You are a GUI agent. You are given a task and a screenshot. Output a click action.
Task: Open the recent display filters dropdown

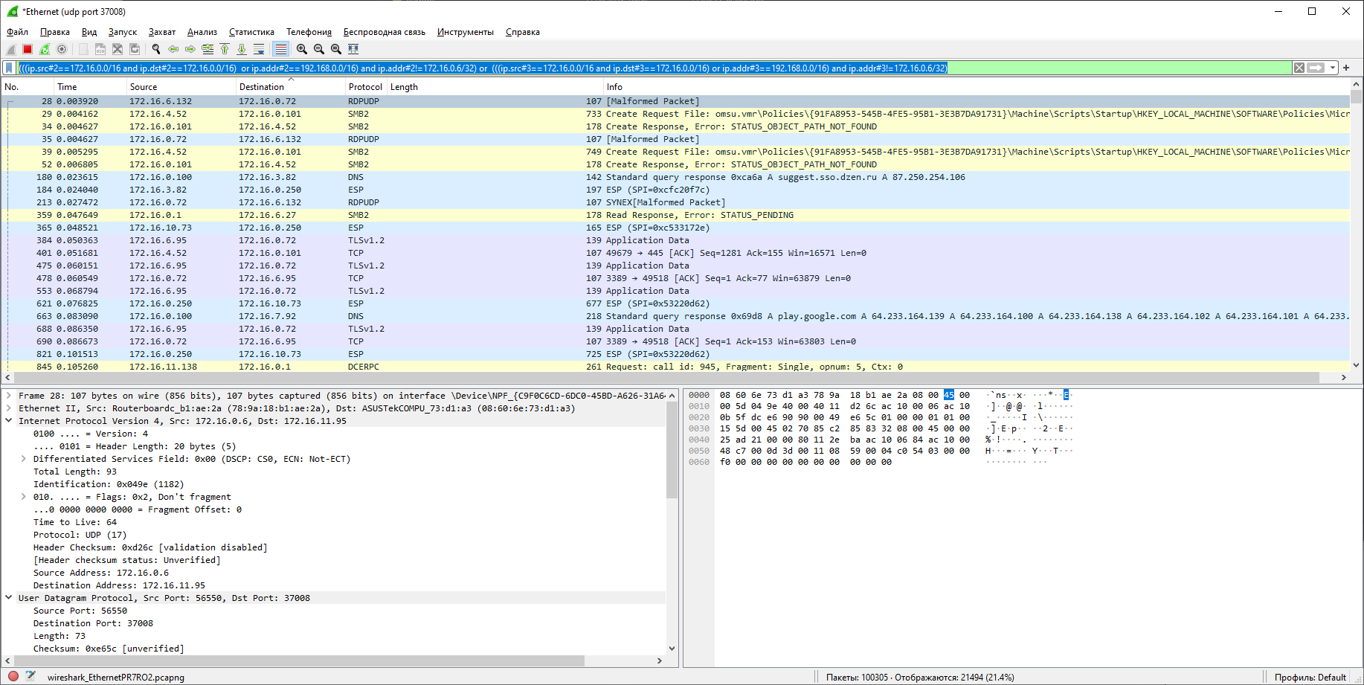pyautogui.click(x=1333, y=68)
